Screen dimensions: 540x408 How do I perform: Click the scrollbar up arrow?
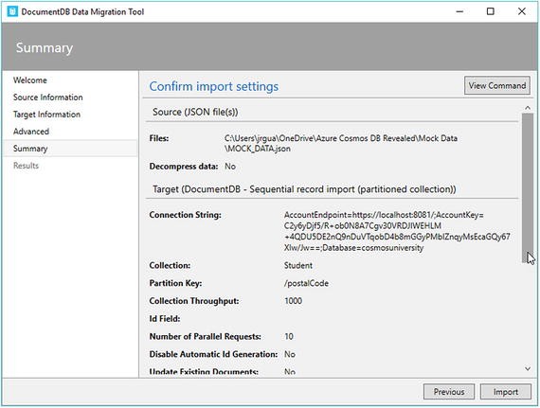point(528,108)
